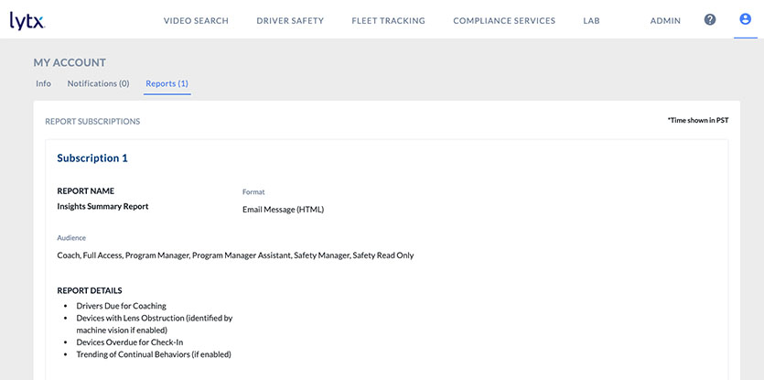Click the Insights Summary Report name
This screenshot has height=380, width=764.
click(x=102, y=206)
